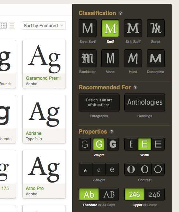Click the 'Weight' property label
Viewport: 179px width, 212px height.
(x=99, y=155)
